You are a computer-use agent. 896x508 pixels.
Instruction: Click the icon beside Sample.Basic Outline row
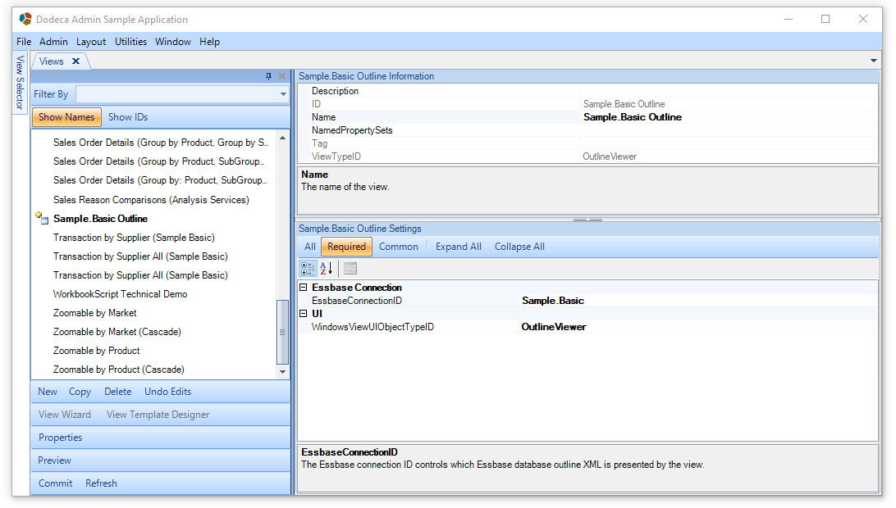(x=43, y=218)
